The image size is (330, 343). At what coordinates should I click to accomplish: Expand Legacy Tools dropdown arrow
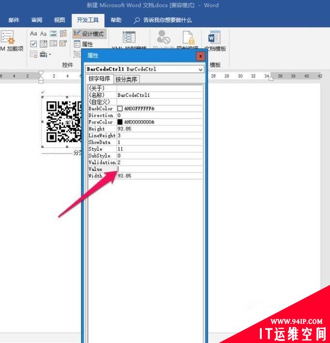(50, 54)
